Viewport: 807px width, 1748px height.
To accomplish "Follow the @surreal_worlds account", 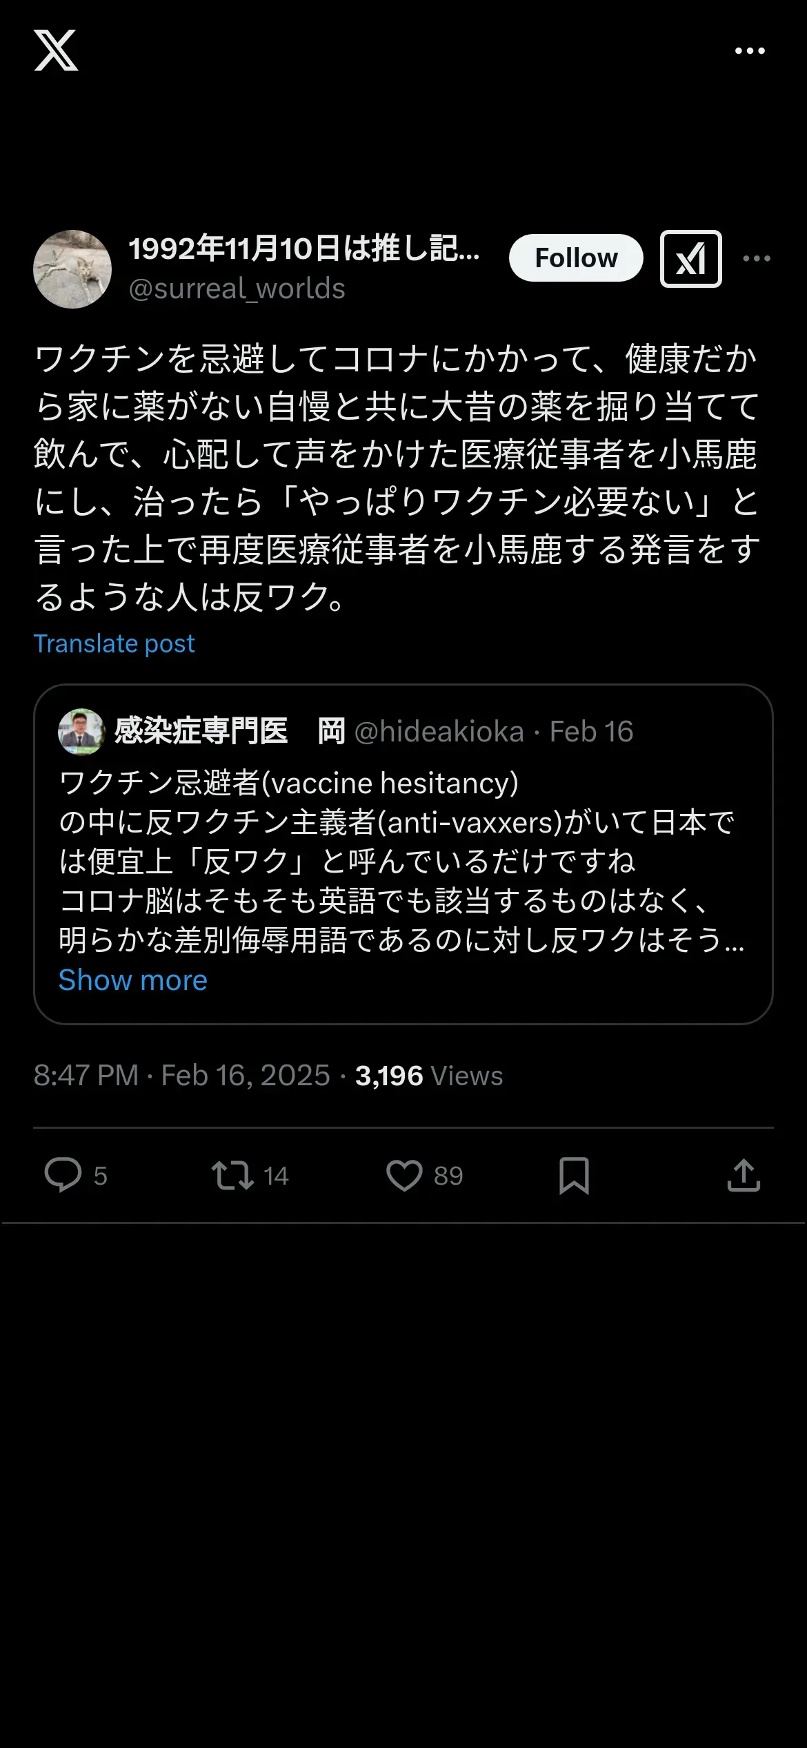I will pos(576,258).
